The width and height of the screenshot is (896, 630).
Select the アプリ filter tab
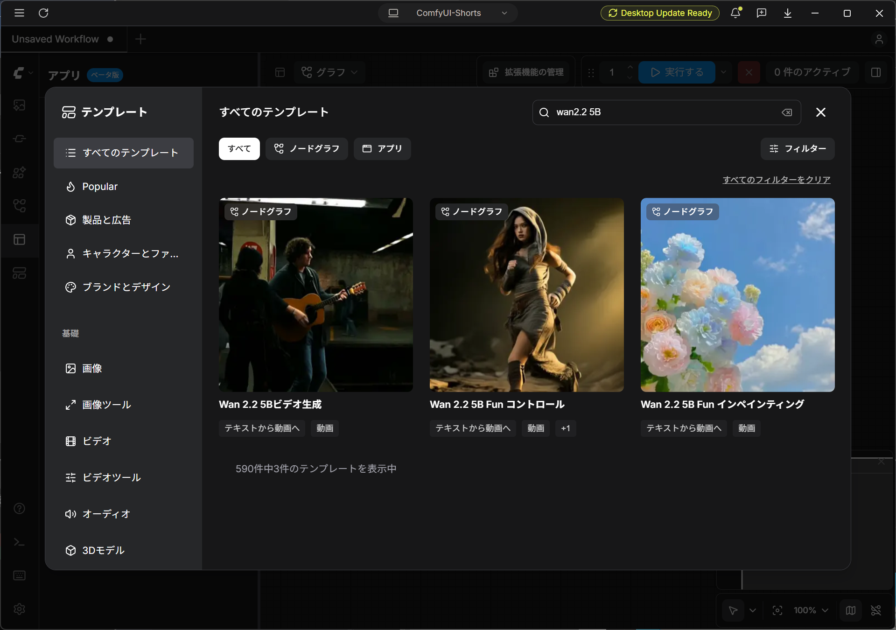pos(382,149)
